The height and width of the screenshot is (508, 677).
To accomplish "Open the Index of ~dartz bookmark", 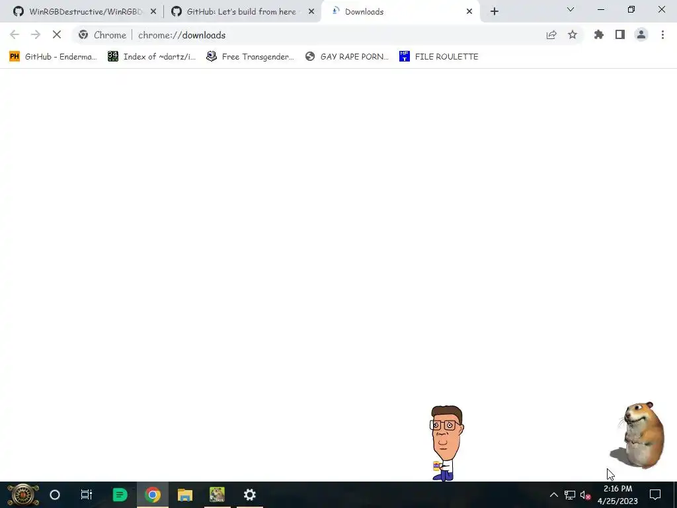I will tap(152, 57).
